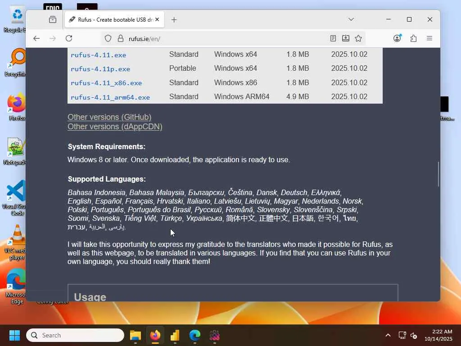Click the 'System Requirements:' heading

pyautogui.click(x=106, y=146)
